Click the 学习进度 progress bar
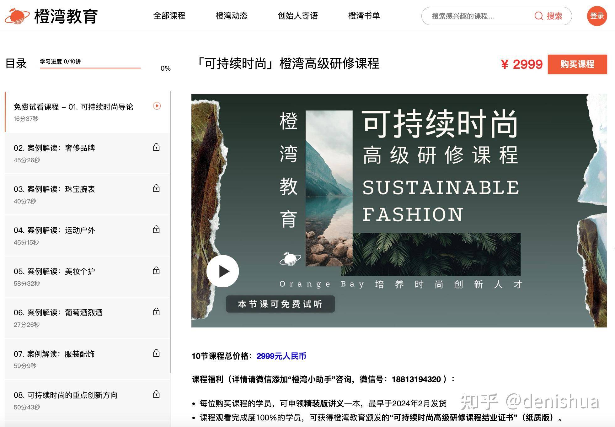Screen dimensions: 615x427 click(x=90, y=68)
